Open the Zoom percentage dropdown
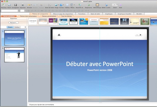 (x=117, y=5)
